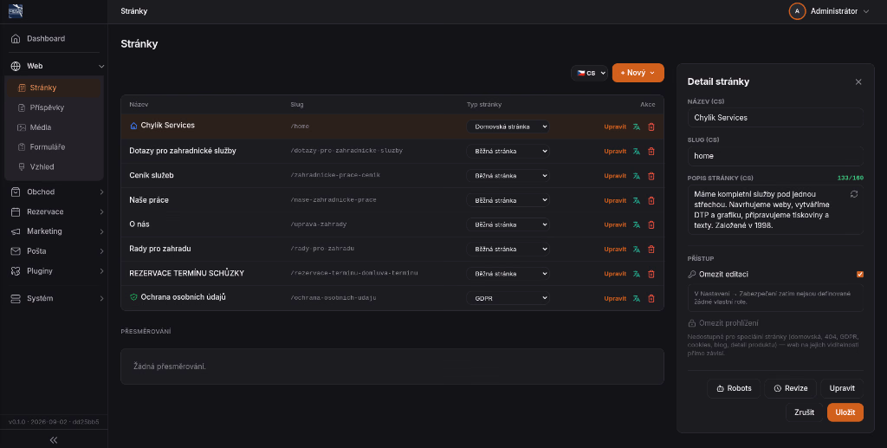Click the orange Uložit button
This screenshot has width=887, height=448.
pos(845,412)
